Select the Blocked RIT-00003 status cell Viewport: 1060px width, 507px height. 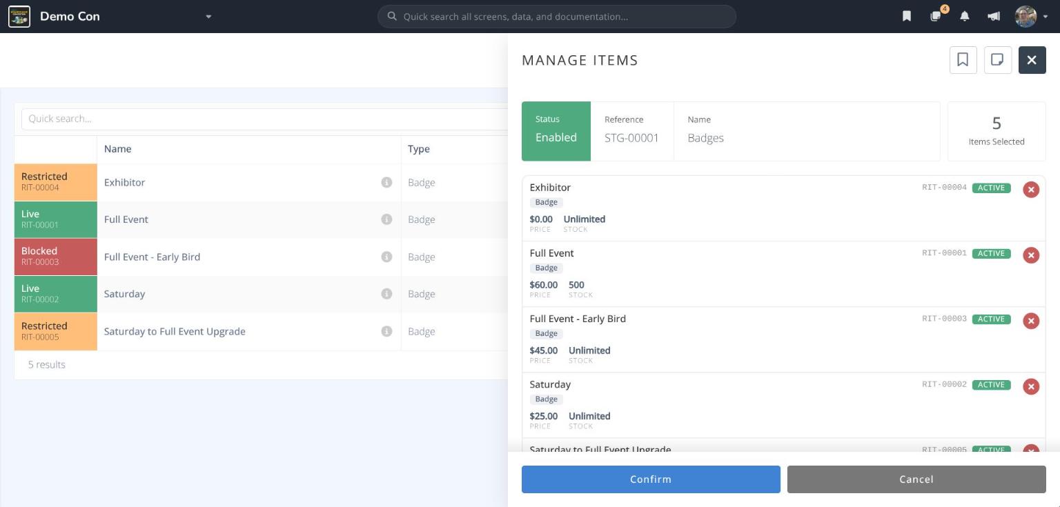point(56,257)
